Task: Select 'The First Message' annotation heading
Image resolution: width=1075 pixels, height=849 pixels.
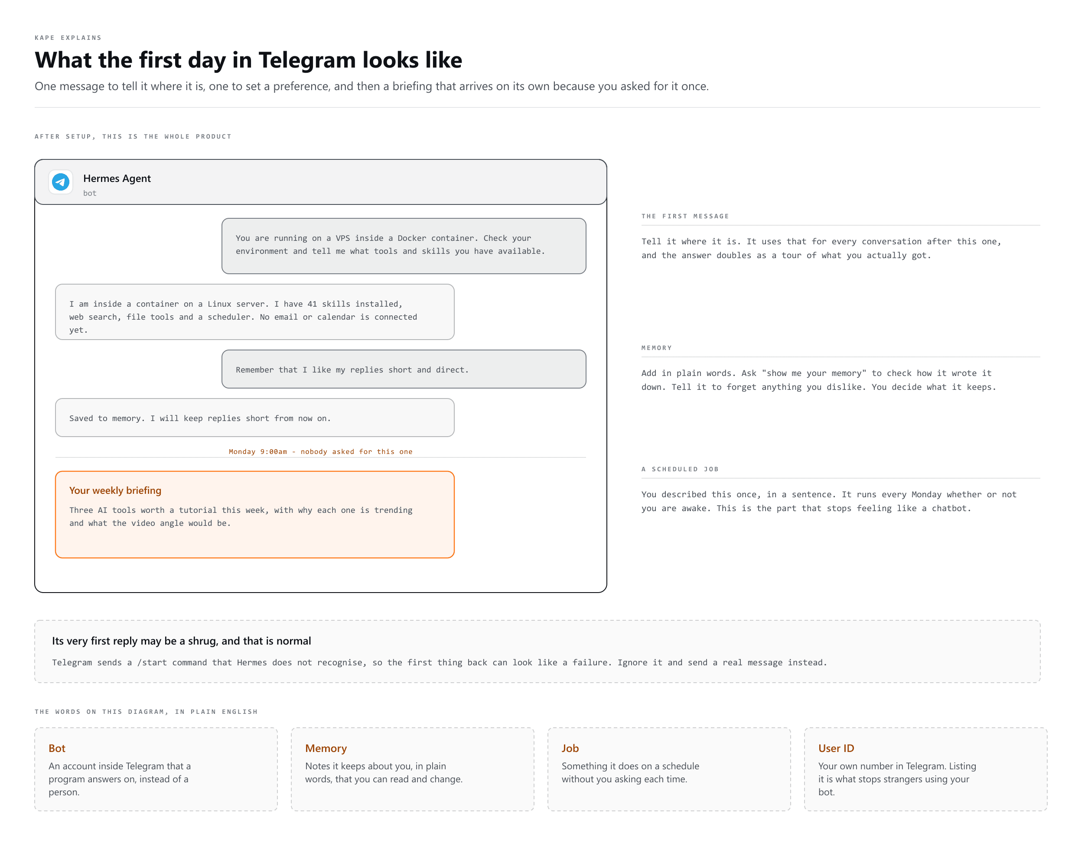Action: pyautogui.click(x=685, y=216)
